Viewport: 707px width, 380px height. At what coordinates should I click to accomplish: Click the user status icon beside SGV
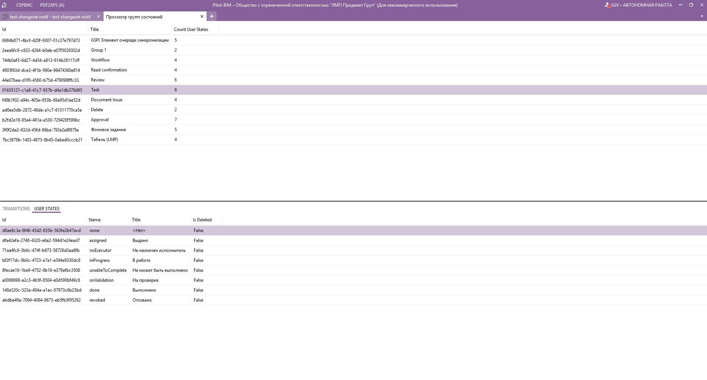click(x=607, y=5)
